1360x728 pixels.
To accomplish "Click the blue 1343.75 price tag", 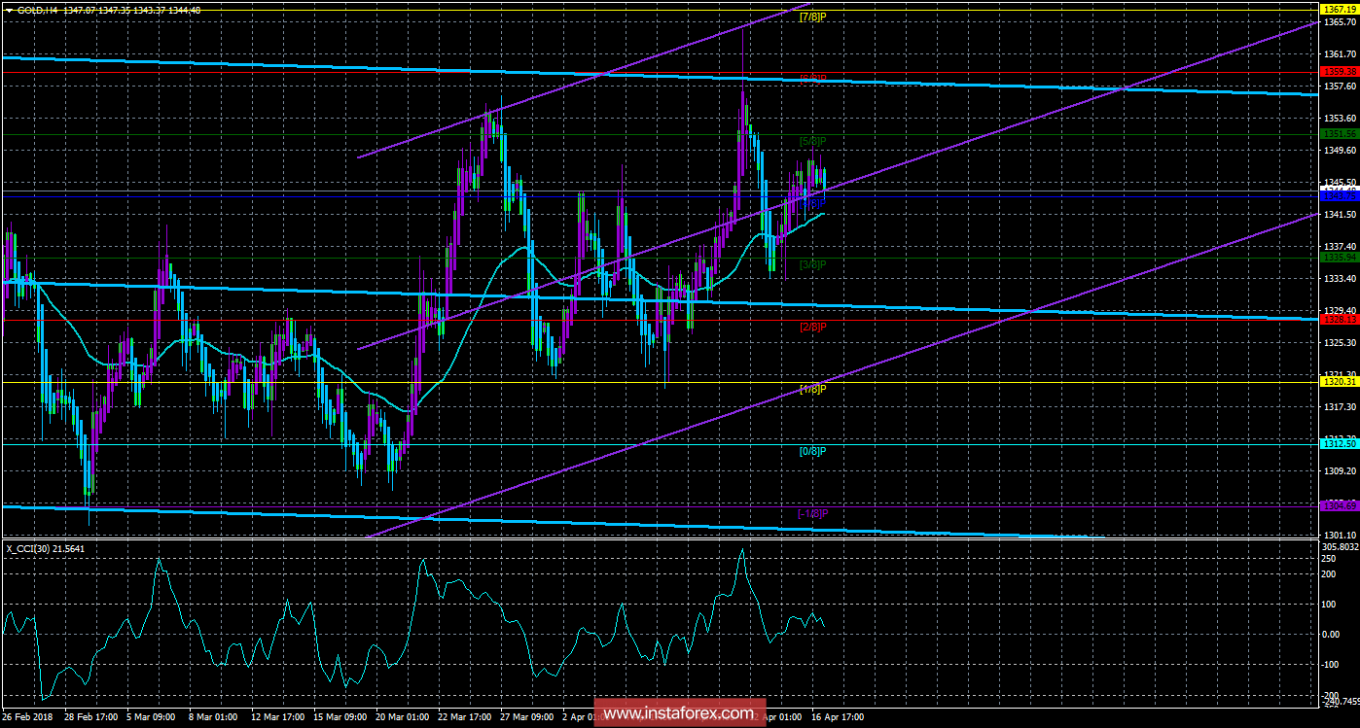I will [x=1339, y=196].
